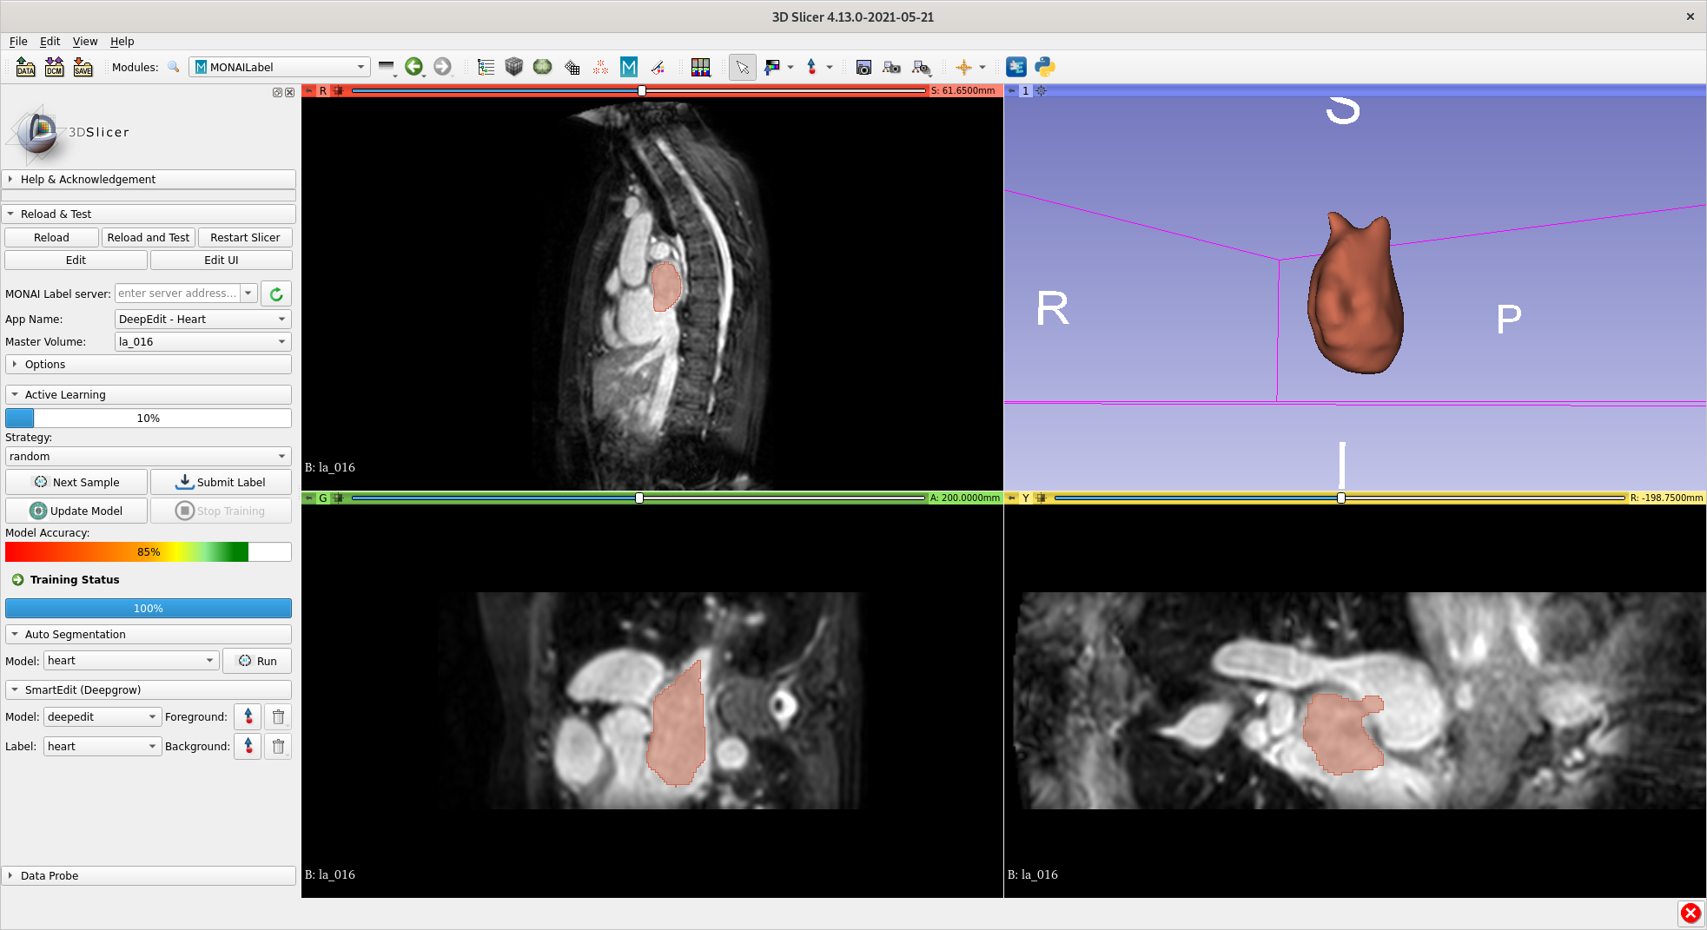Open the MONAILabel toolbar M icon
Screen dimensions: 1707x930
tap(629, 67)
